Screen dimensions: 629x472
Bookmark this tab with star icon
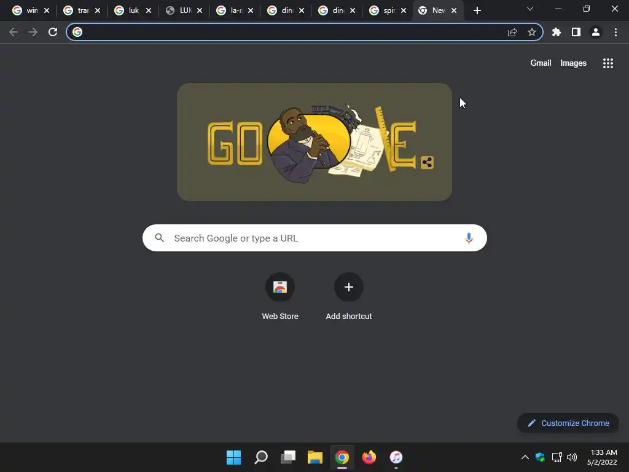click(x=532, y=32)
